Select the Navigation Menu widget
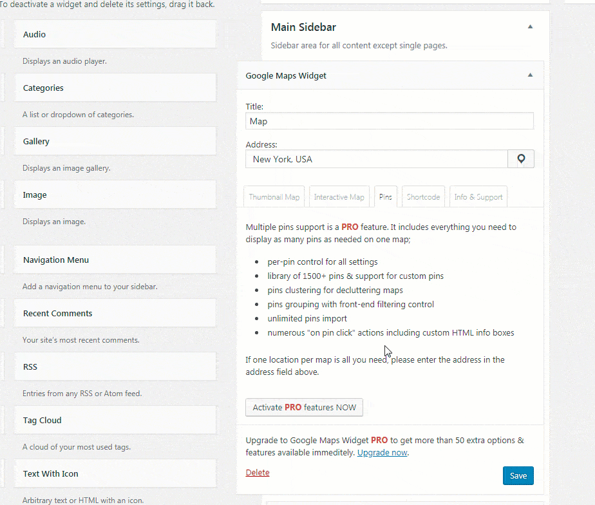595x505 pixels. tap(115, 260)
